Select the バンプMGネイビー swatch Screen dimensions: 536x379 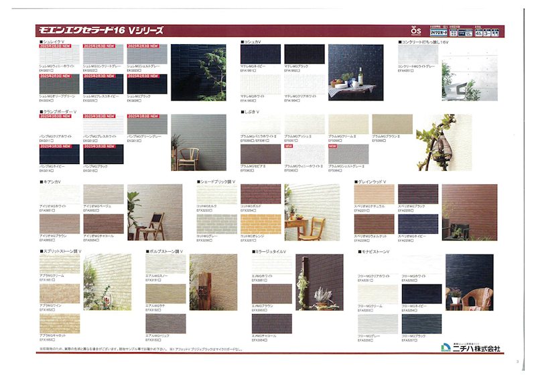(60, 154)
